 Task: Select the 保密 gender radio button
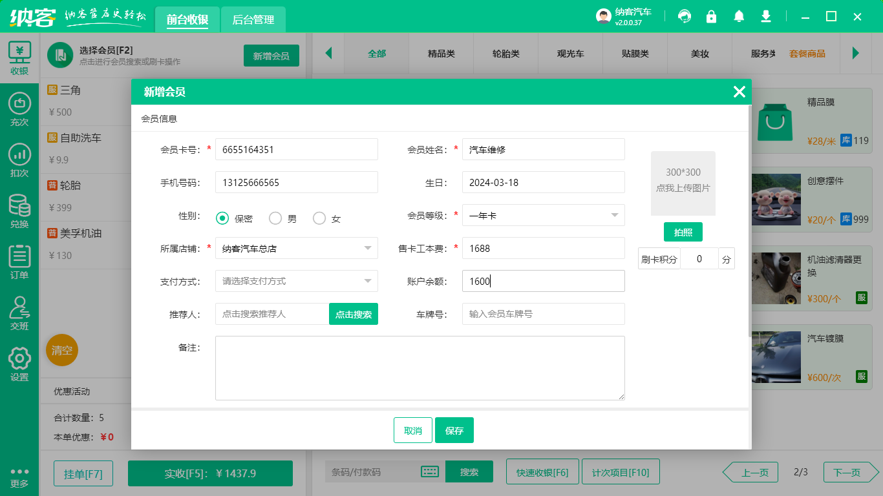[x=222, y=218]
